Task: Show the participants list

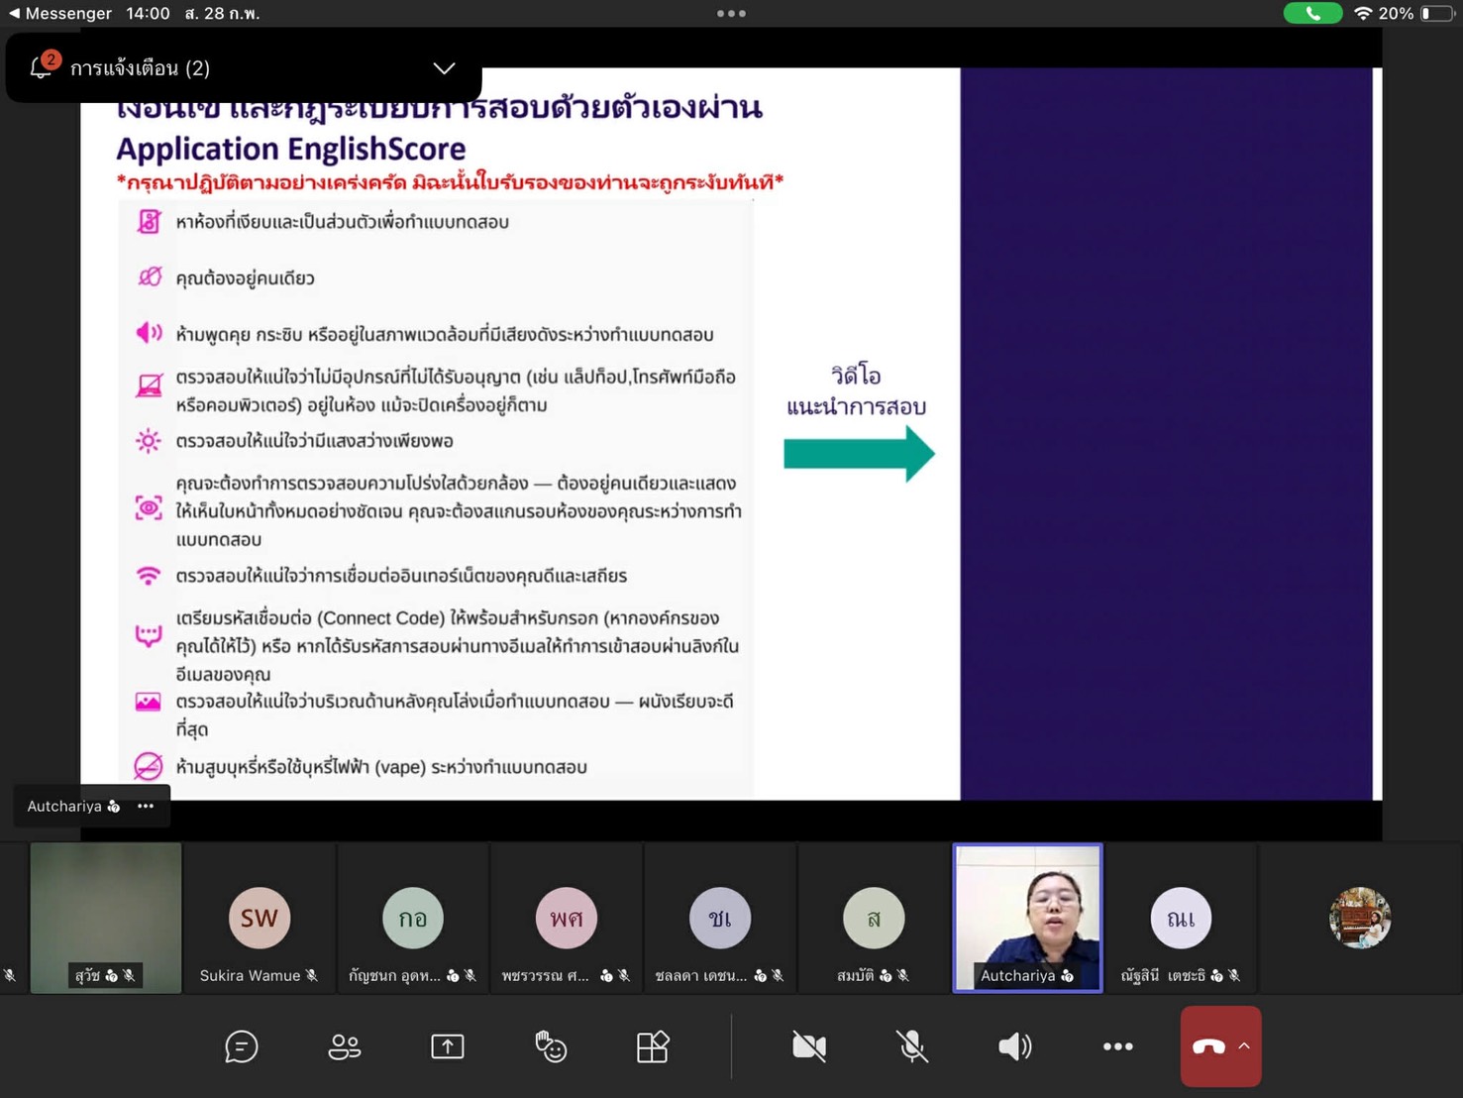Action: (344, 1046)
